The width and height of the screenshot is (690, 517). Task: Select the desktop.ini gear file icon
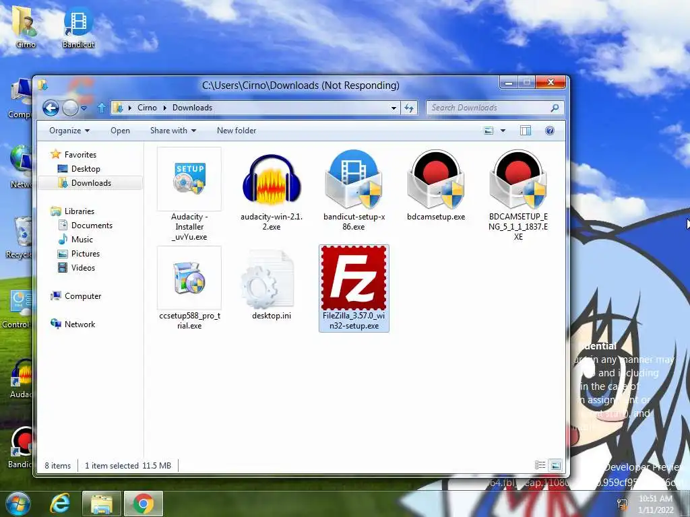[268, 279]
